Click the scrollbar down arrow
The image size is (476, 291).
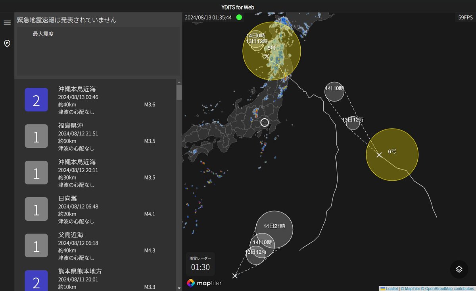click(x=179, y=288)
